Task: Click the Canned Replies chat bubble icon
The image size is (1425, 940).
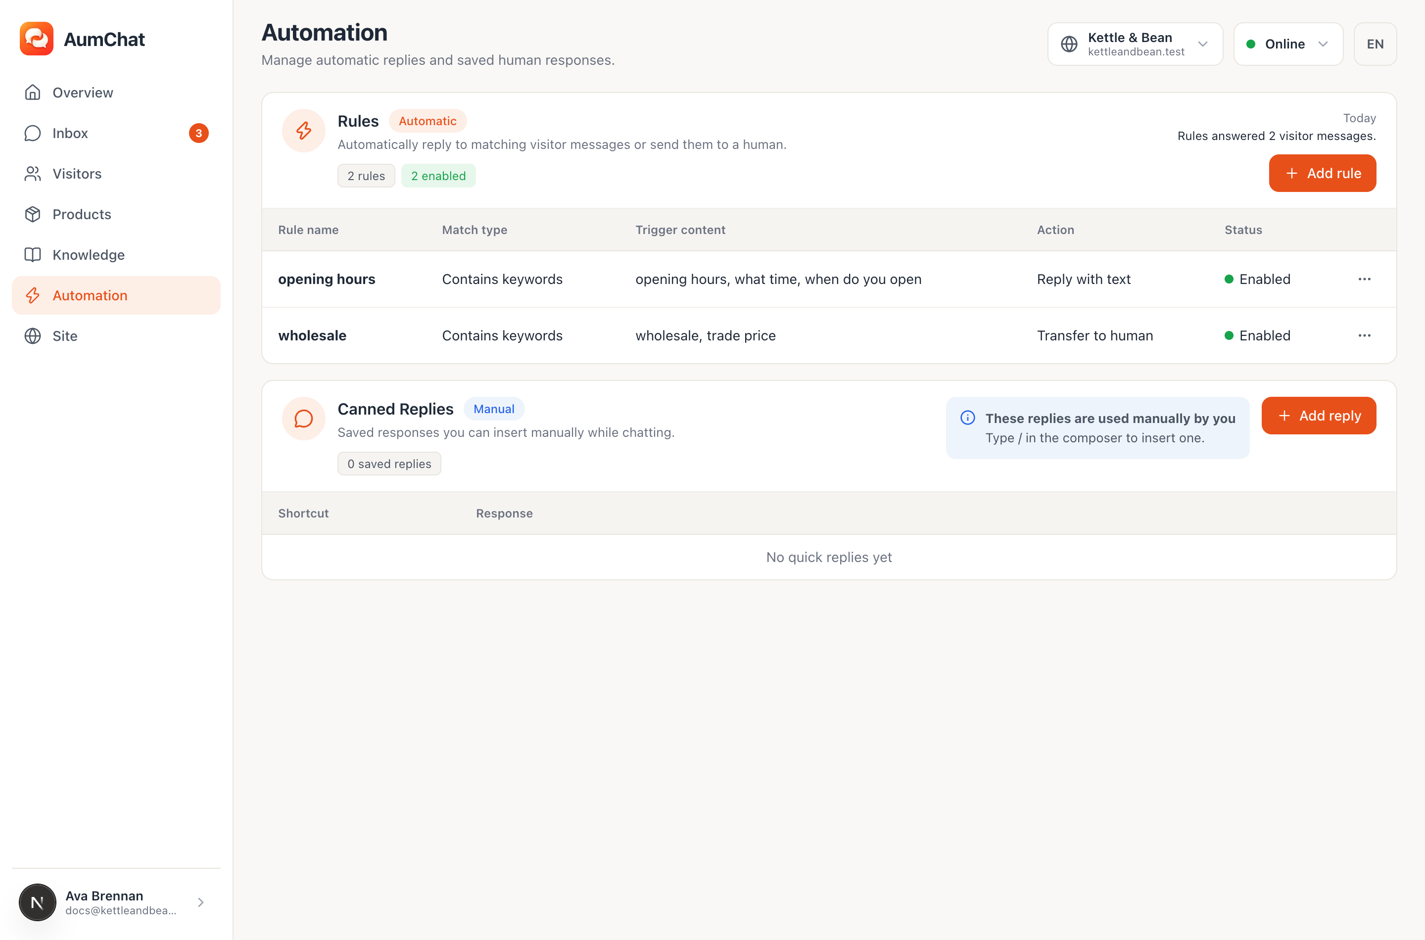Action: point(303,419)
